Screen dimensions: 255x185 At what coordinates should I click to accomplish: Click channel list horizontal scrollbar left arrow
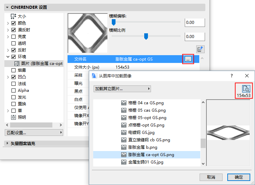click(x=7, y=125)
